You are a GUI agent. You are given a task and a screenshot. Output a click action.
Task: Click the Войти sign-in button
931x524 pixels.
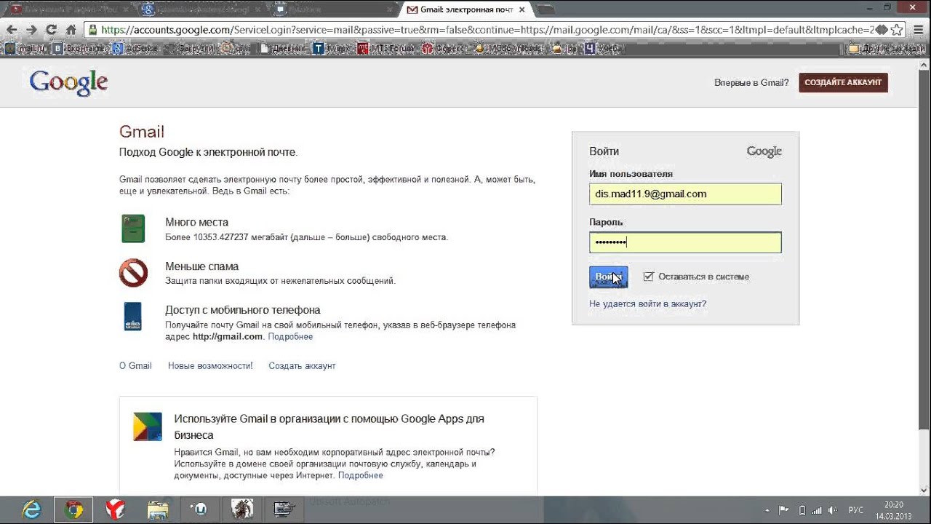click(x=608, y=277)
